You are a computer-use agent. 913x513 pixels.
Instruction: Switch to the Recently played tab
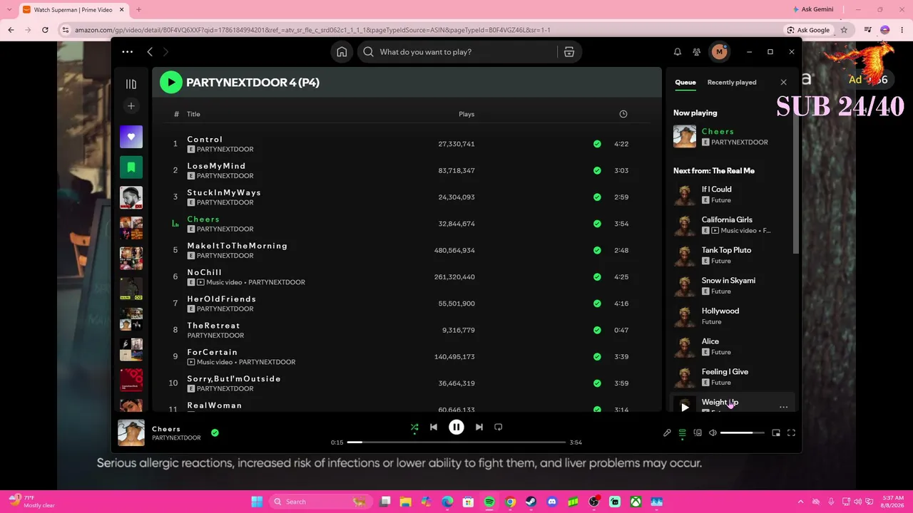pyautogui.click(x=732, y=83)
